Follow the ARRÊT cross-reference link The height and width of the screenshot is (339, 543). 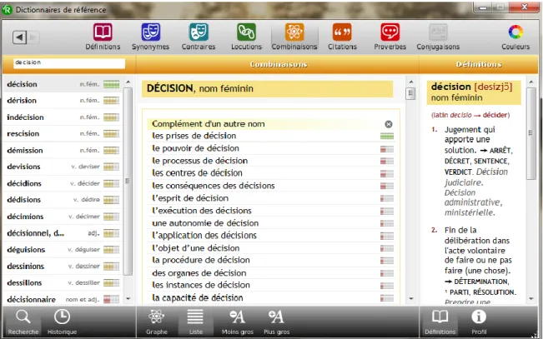tap(500, 151)
